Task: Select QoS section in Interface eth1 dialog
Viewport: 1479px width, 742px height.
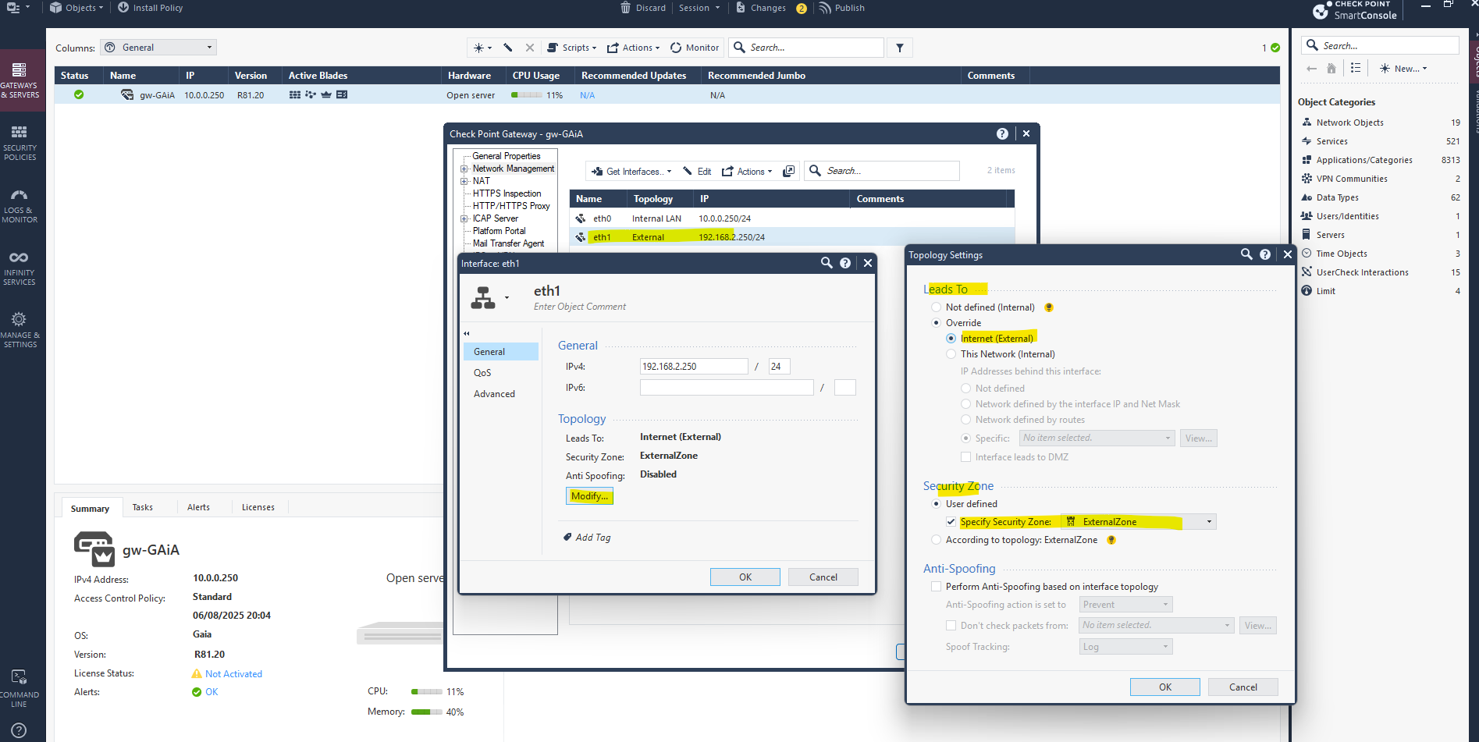Action: (x=501, y=373)
